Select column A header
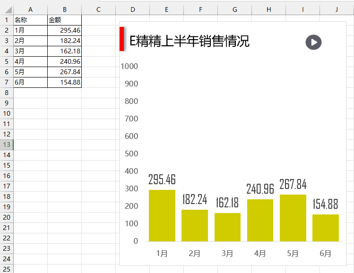The image size is (354, 273). [30, 10]
